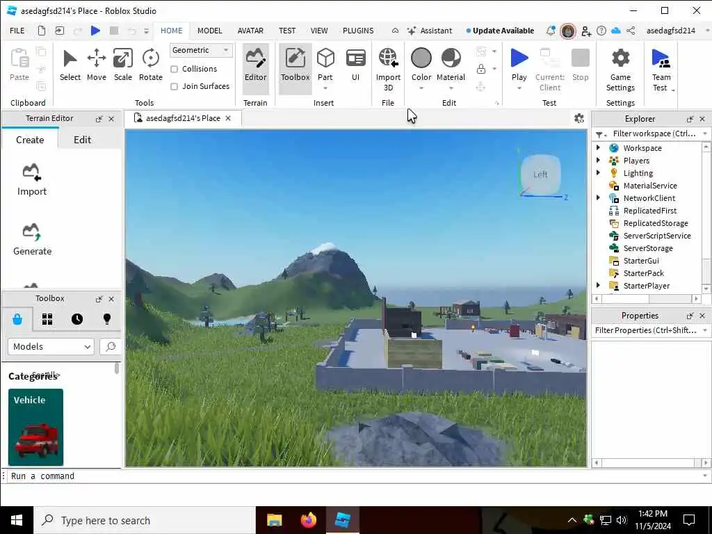Click the Share icon near username
The width and height of the screenshot is (712, 534).
(x=631, y=31)
